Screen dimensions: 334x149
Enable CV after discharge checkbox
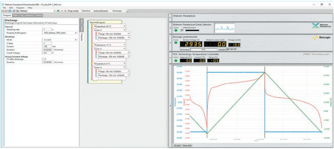[44, 59]
